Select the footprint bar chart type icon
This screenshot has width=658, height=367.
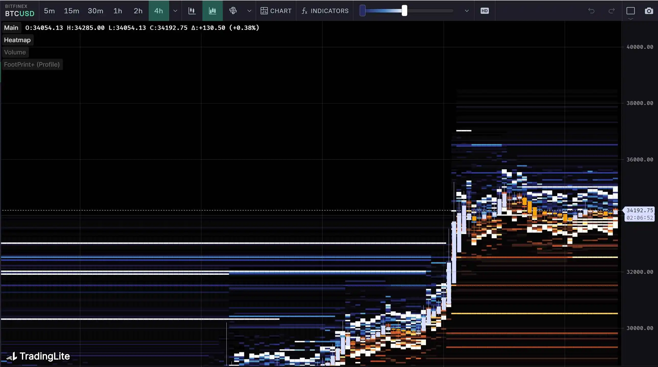click(x=212, y=11)
